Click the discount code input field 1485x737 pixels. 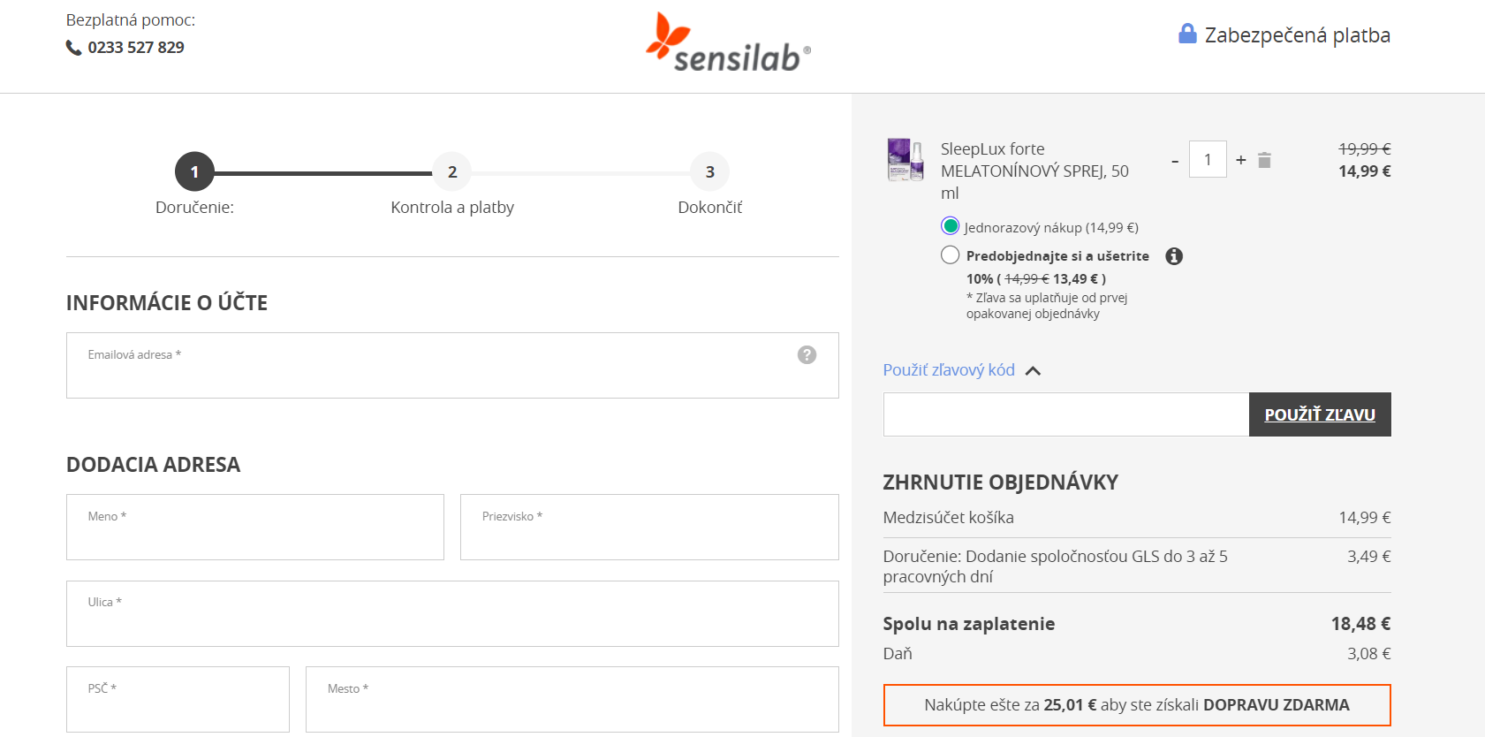(x=1065, y=414)
